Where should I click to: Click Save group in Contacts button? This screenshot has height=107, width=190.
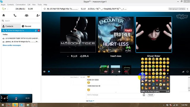click(177, 9)
